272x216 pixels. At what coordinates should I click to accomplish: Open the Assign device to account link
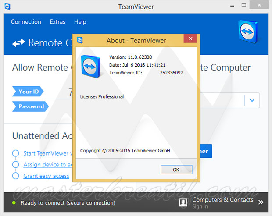(x=48, y=165)
